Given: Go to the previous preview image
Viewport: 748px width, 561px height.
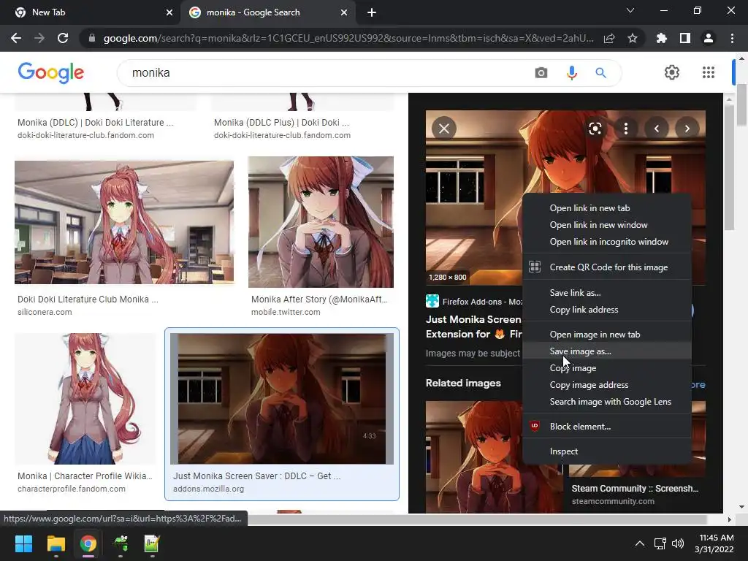Looking at the screenshot, I should [657, 129].
